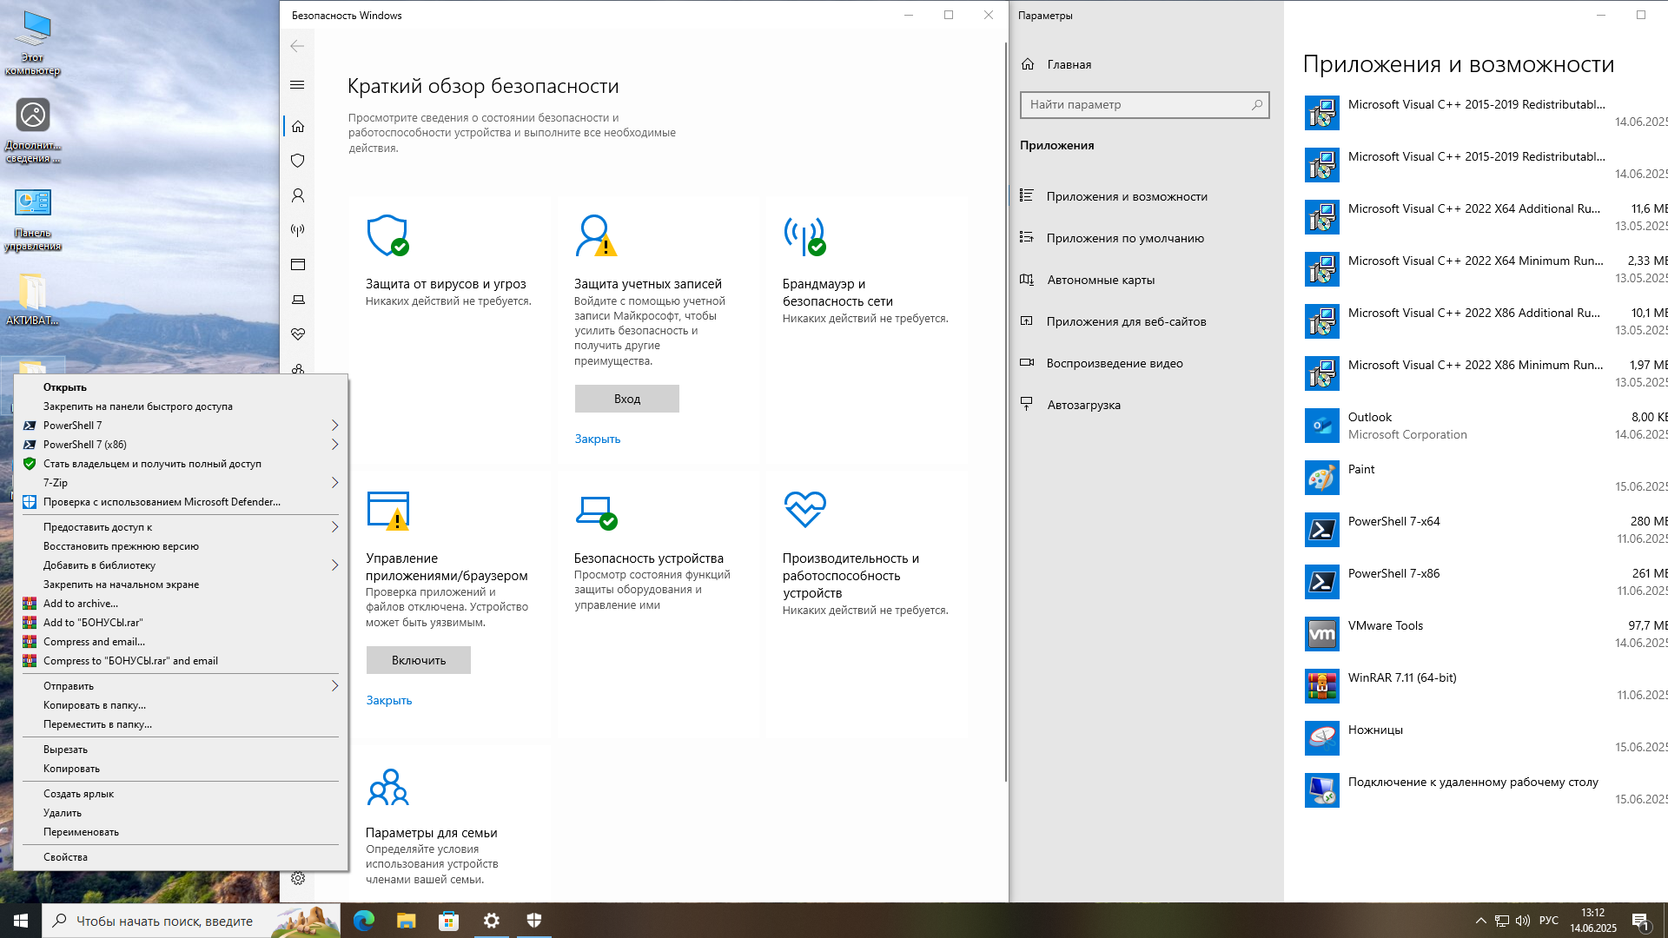Screen dimensions: 1668x938
Task: Click Закрыть link under Защита учетных записей
Action: (598, 439)
